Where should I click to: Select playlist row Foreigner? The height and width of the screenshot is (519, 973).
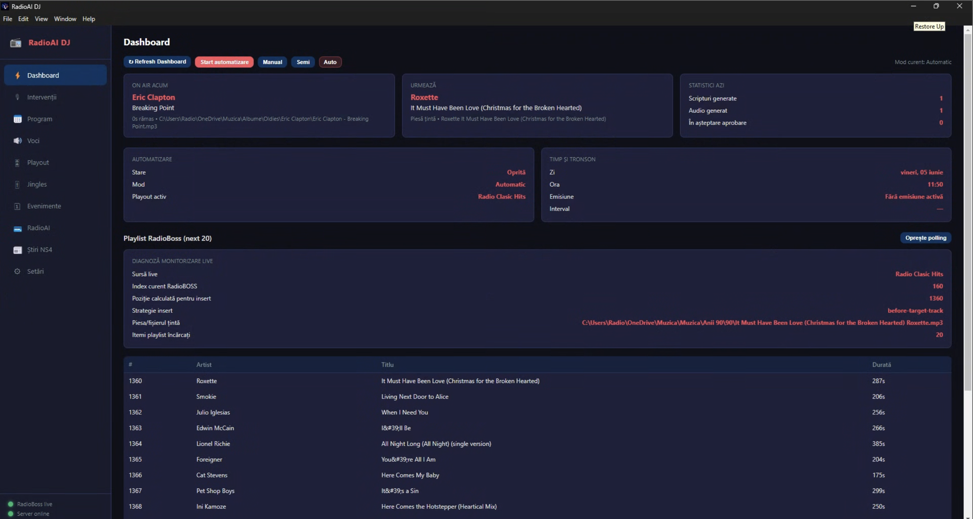pos(537,459)
